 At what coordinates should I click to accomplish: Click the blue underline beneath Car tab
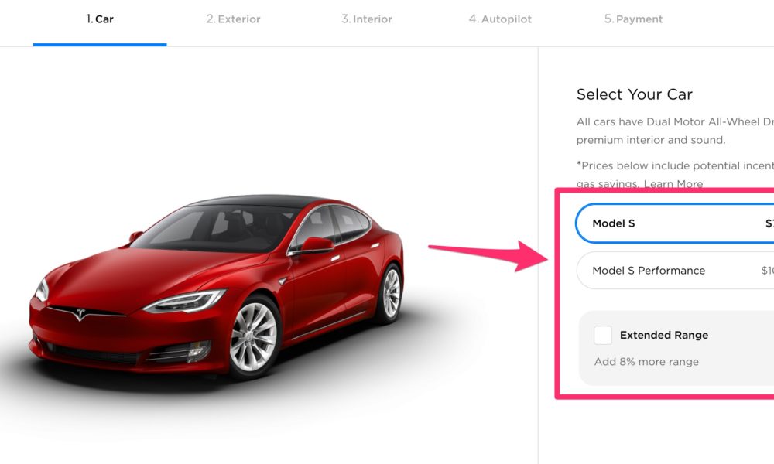click(100, 45)
